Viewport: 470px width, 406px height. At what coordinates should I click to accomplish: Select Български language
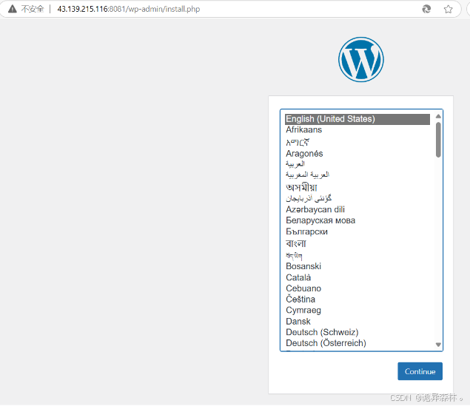tap(357, 231)
